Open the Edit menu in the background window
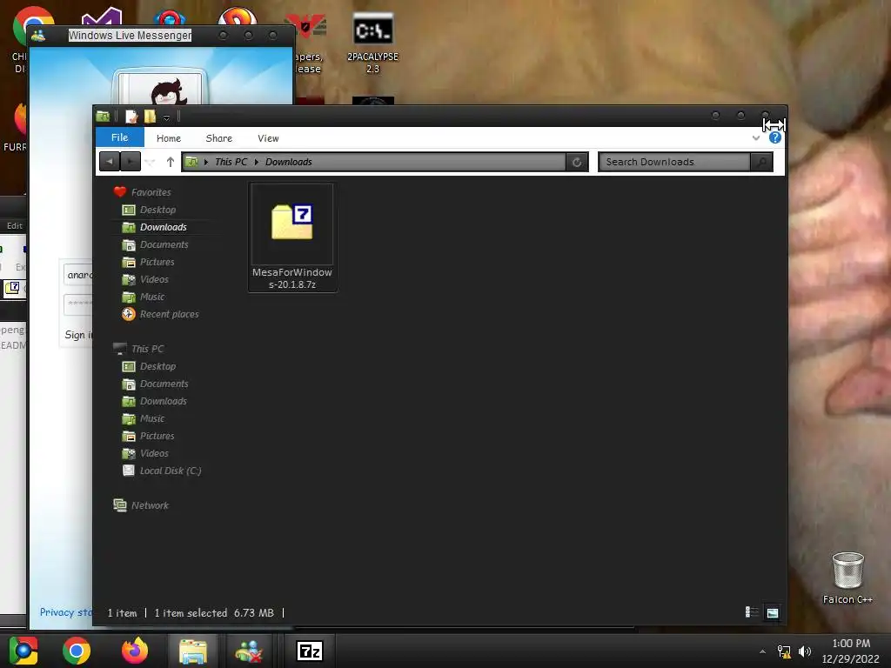Screen dimensions: 891x668 [14, 225]
